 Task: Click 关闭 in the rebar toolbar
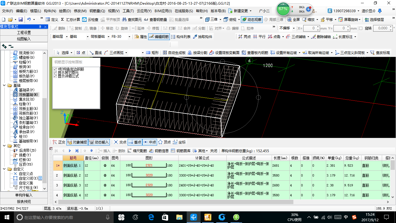[x=214, y=151]
